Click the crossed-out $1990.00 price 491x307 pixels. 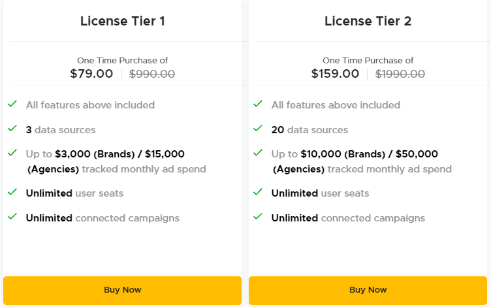coord(400,74)
